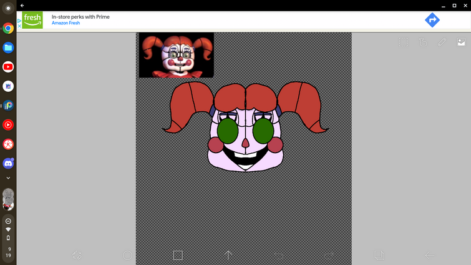Viewport: 471px width, 265px height.
Task: Open the white video app shelf icon
Action: (x=8, y=86)
